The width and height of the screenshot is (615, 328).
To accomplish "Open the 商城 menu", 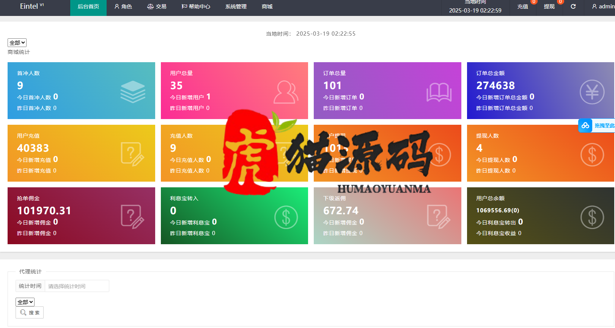I will pyautogui.click(x=267, y=6).
